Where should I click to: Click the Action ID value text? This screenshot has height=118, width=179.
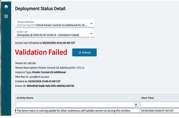pyautogui.click(x=50, y=86)
